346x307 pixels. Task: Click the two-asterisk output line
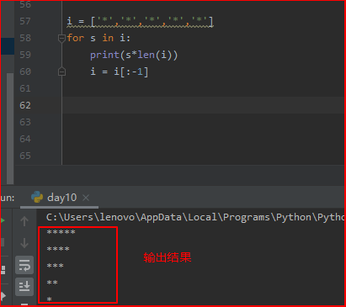point(52,283)
